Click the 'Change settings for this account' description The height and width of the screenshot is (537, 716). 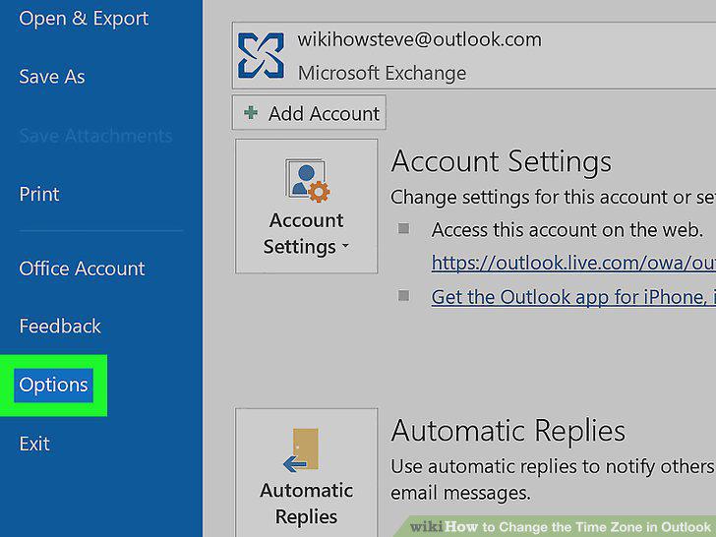[x=553, y=198]
